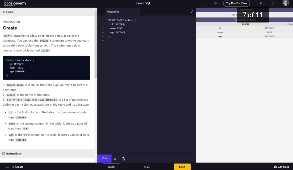The image size is (293, 170).
Task: Click the teal status dot indicator
Action: point(261,3)
